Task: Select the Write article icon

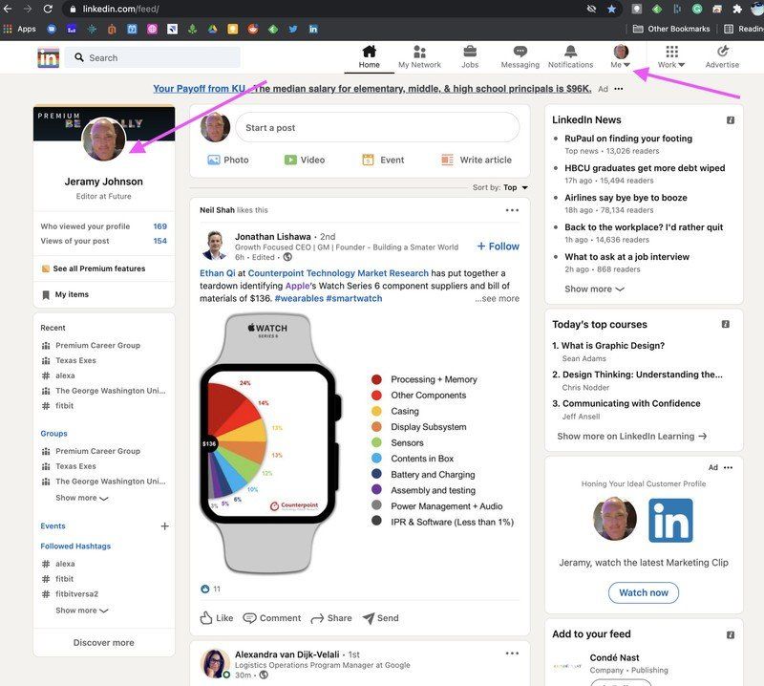Action: 465,160
